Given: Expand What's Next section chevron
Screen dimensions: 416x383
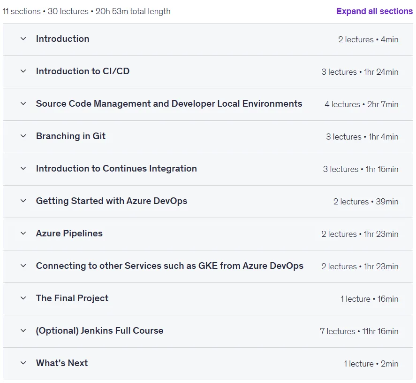Looking at the screenshot, I should tap(23, 363).
